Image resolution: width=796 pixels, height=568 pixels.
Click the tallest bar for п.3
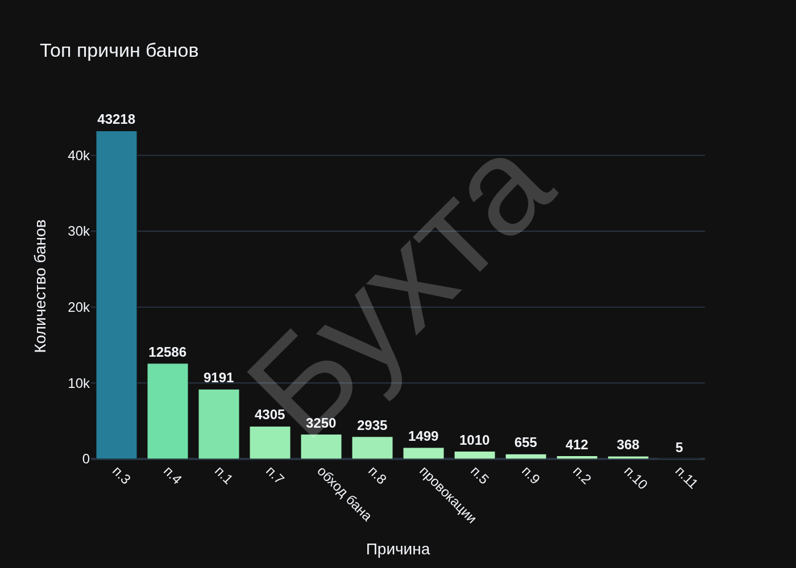[117, 295]
